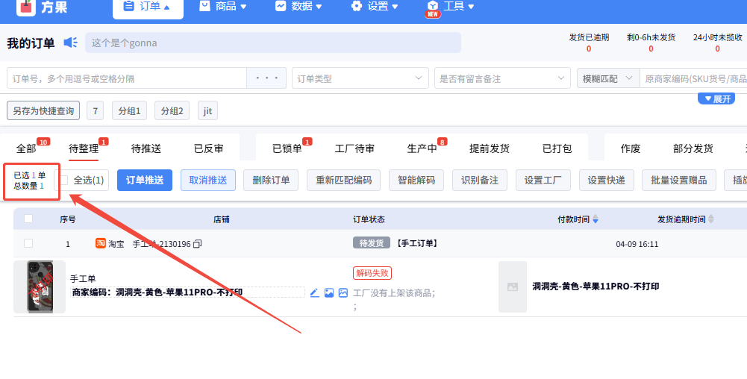Image resolution: width=747 pixels, height=379 pixels.
Task: Open the 数据 menu
Action: coord(299,7)
